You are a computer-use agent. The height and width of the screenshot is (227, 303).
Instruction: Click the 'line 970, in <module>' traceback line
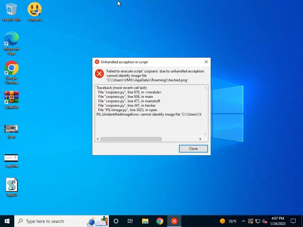pos(130,92)
